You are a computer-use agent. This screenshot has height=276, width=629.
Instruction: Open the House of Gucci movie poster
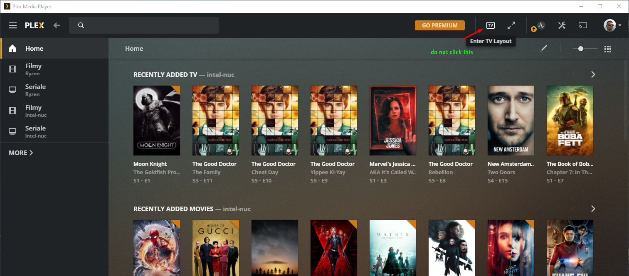tap(216, 248)
